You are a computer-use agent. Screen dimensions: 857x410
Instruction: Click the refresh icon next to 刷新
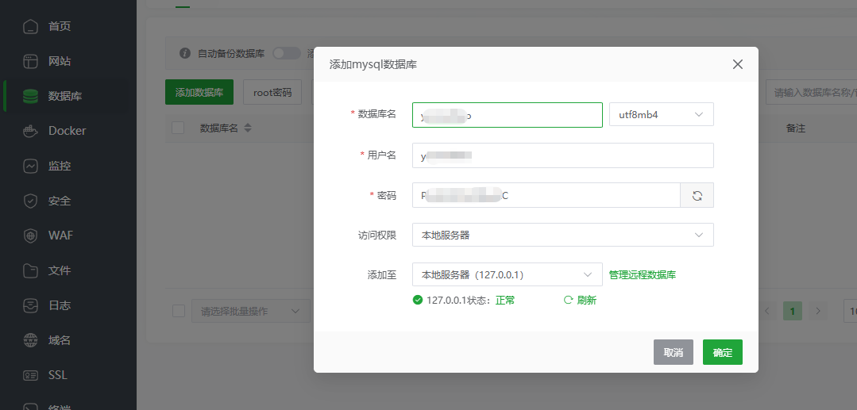(568, 300)
